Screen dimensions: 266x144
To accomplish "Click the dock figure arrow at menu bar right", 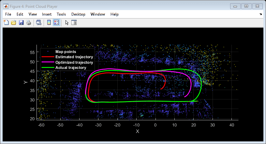I will (260, 14).
